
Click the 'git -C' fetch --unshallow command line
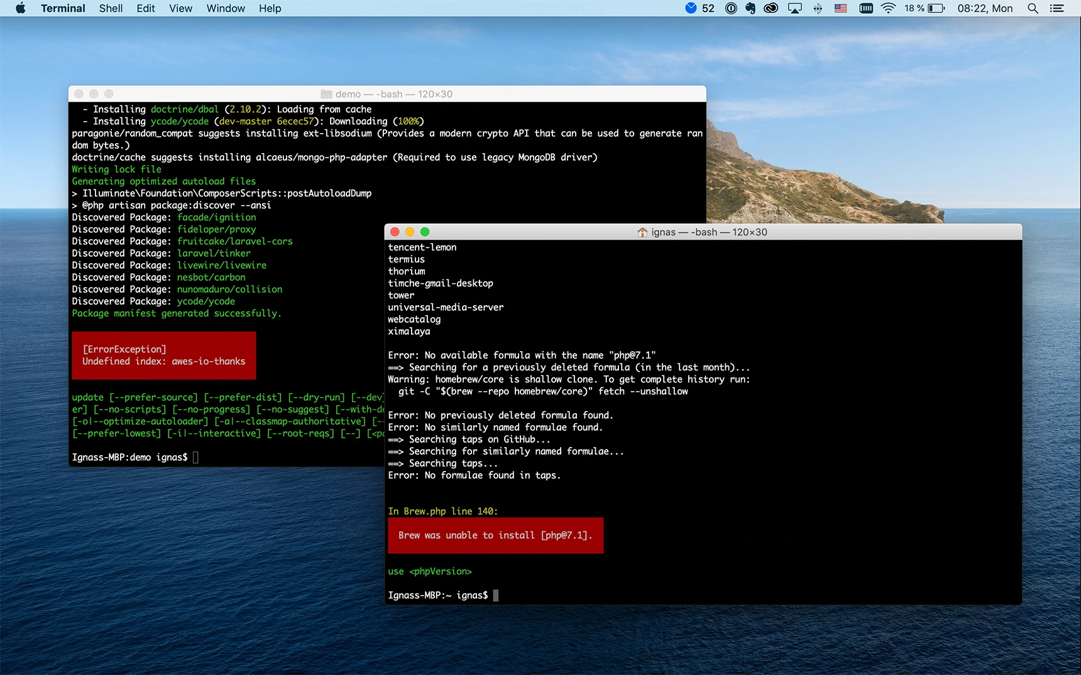(543, 391)
